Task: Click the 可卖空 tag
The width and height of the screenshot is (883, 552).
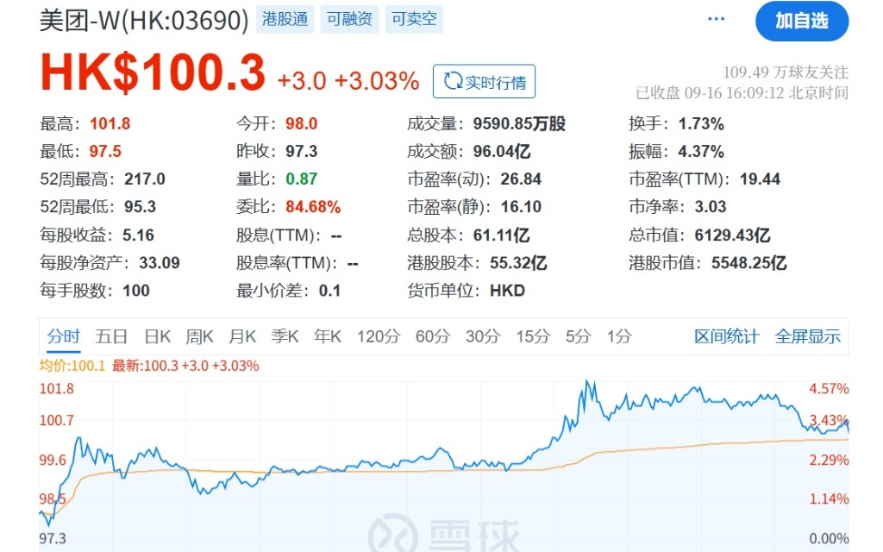Action: tap(414, 19)
